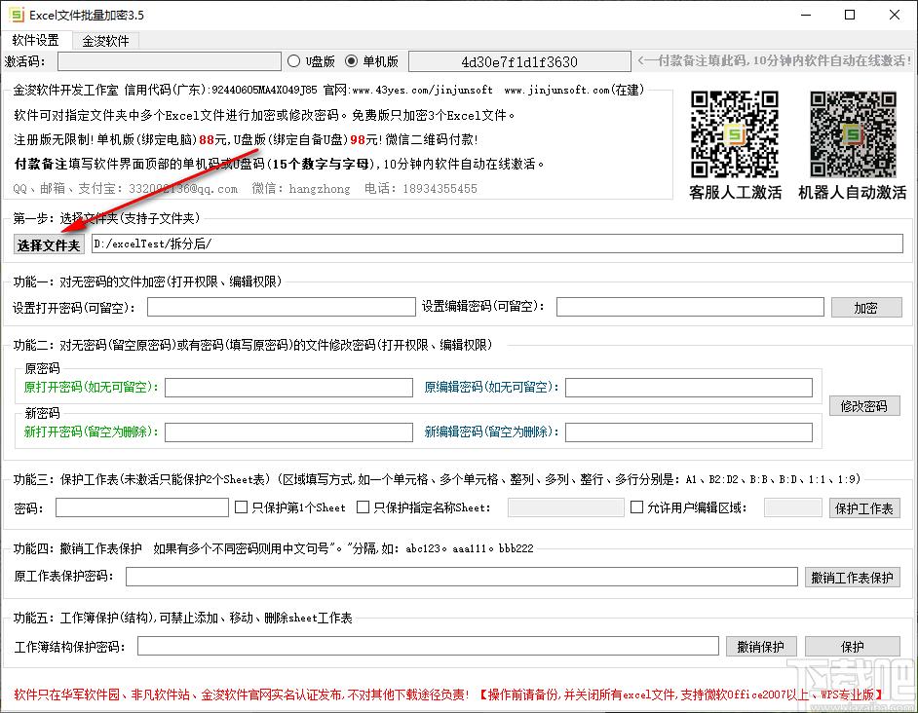Image resolution: width=918 pixels, height=713 pixels.
Task: Click the 激活码 input field
Action: 170,61
